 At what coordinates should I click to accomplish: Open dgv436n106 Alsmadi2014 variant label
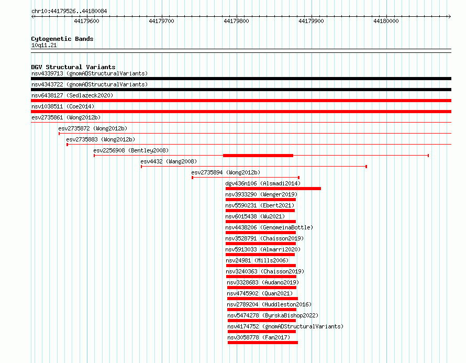click(263, 183)
